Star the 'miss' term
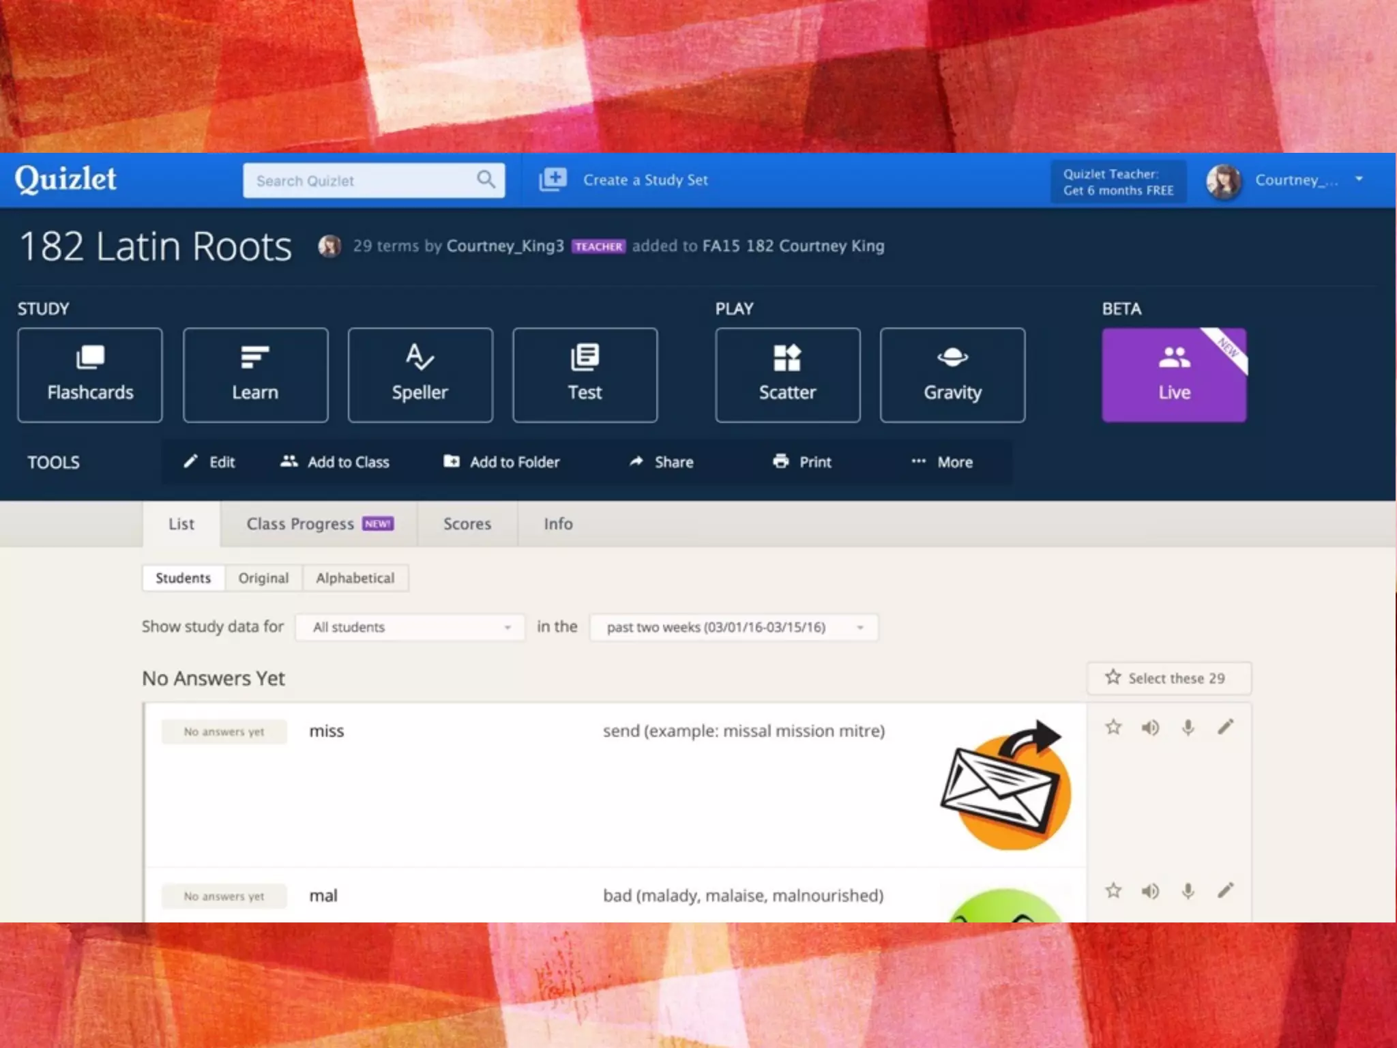Image resolution: width=1397 pixels, height=1048 pixels. (1113, 727)
